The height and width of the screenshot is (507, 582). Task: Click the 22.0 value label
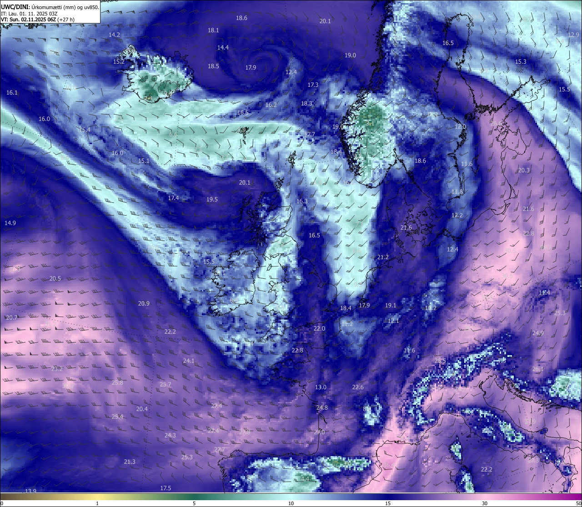tap(319, 328)
